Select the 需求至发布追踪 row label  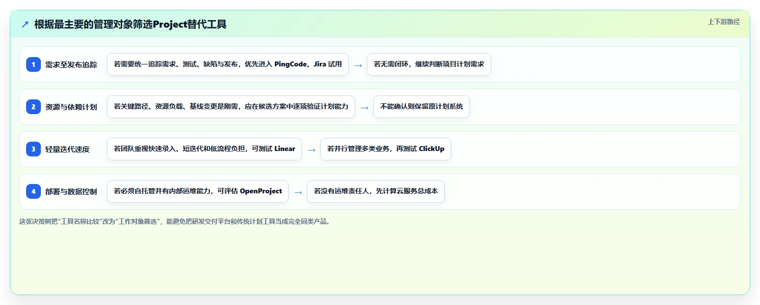tap(71, 64)
